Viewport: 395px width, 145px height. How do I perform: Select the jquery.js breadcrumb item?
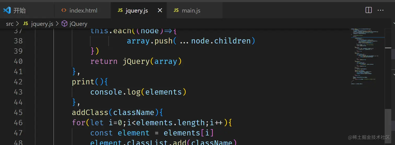pyautogui.click(x=42, y=24)
